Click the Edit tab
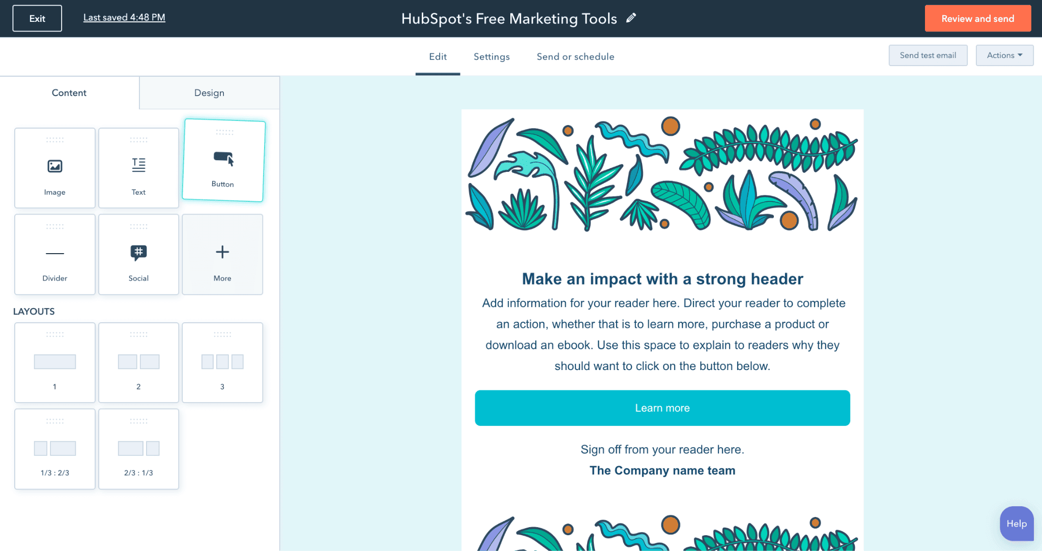The height and width of the screenshot is (551, 1042). [x=438, y=56]
